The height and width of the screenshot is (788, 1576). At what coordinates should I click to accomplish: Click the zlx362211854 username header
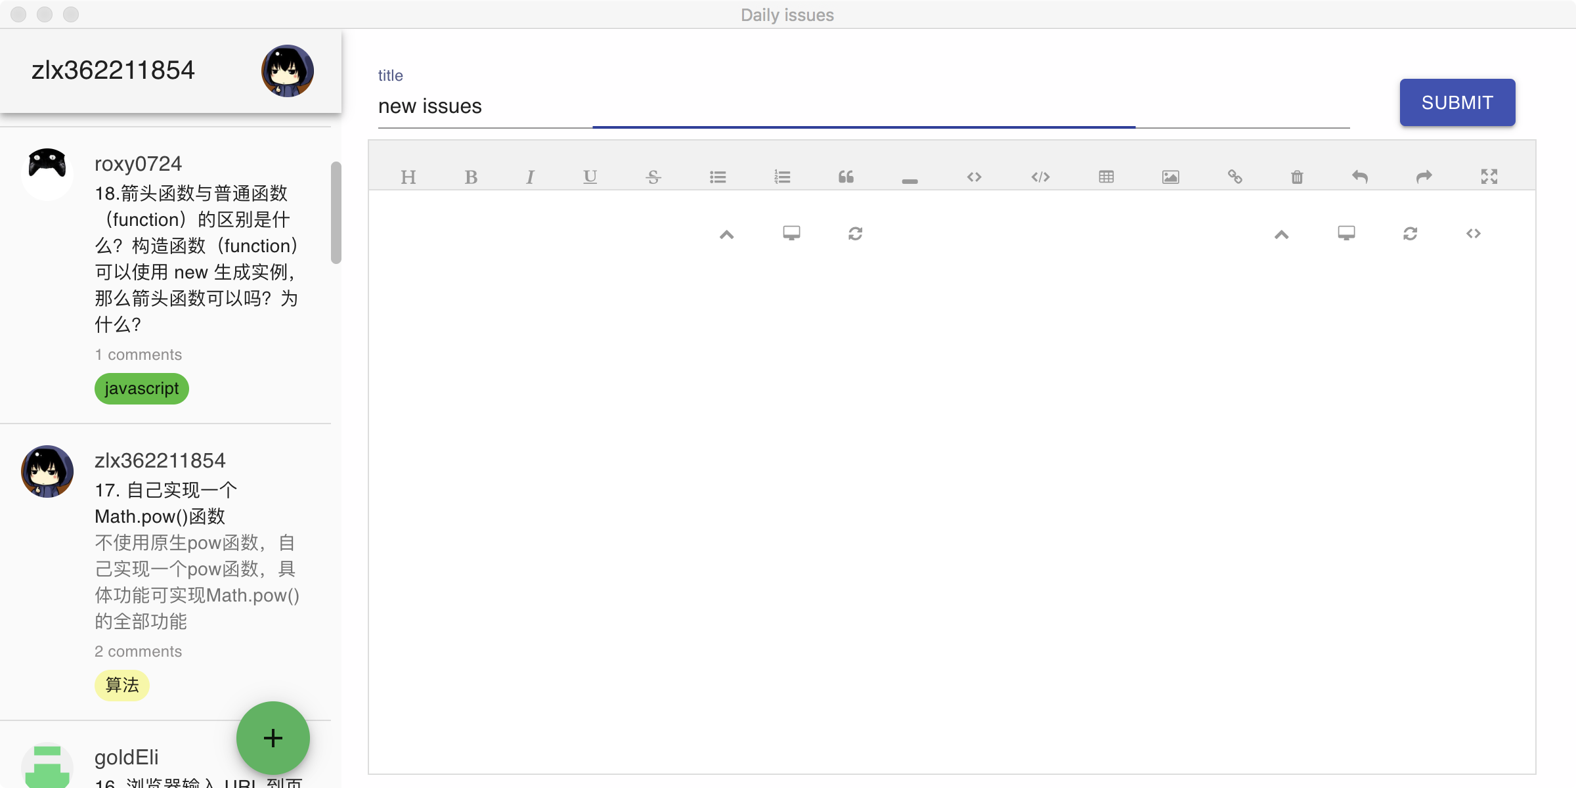point(113,70)
